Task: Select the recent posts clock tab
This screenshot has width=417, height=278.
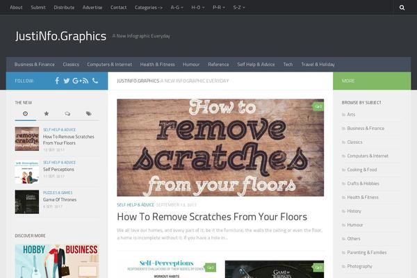Action: point(25,113)
